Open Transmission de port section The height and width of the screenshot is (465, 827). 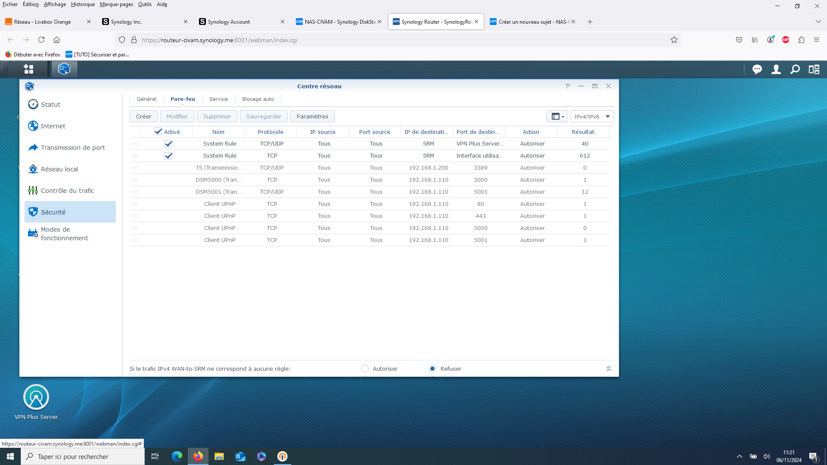[x=72, y=148]
